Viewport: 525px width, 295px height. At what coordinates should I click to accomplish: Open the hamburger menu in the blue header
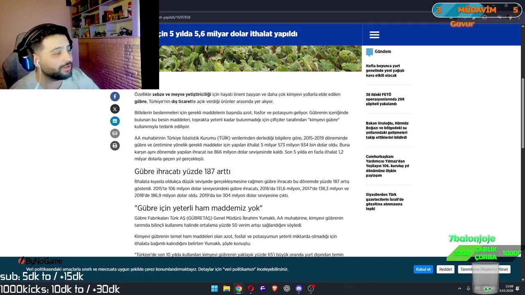pyautogui.click(x=374, y=35)
